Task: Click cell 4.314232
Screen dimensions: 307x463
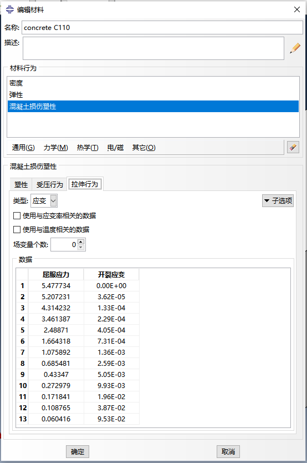Action: coord(56,308)
